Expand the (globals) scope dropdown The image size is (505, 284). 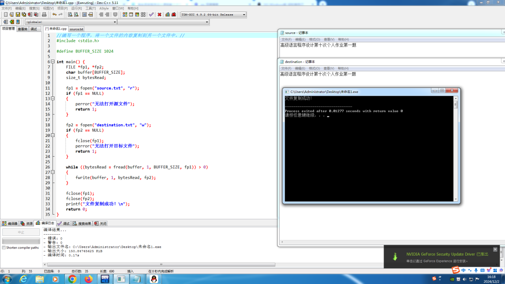click(x=115, y=22)
